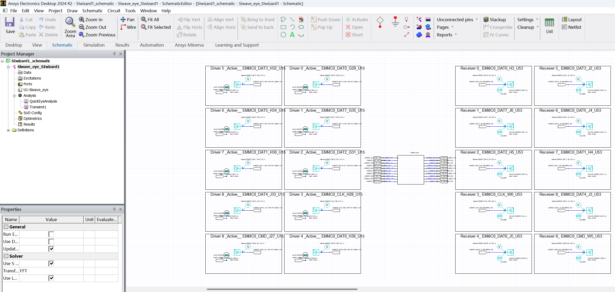The height and width of the screenshot is (292, 615).
Task: Click the List table icon
Action: tap(549, 23)
